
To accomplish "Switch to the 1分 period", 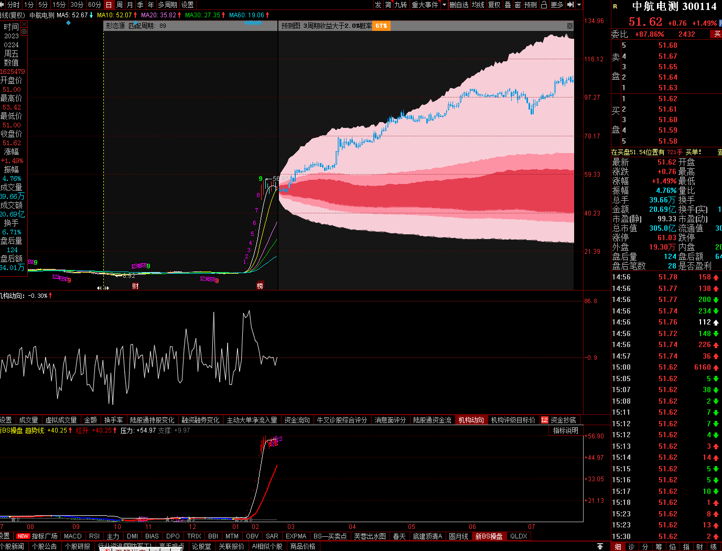I will [x=29, y=5].
